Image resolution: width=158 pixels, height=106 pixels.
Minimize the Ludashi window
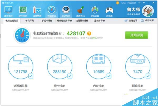149,3
